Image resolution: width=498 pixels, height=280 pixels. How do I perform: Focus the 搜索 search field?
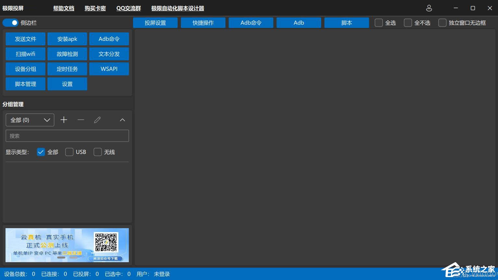coord(67,136)
